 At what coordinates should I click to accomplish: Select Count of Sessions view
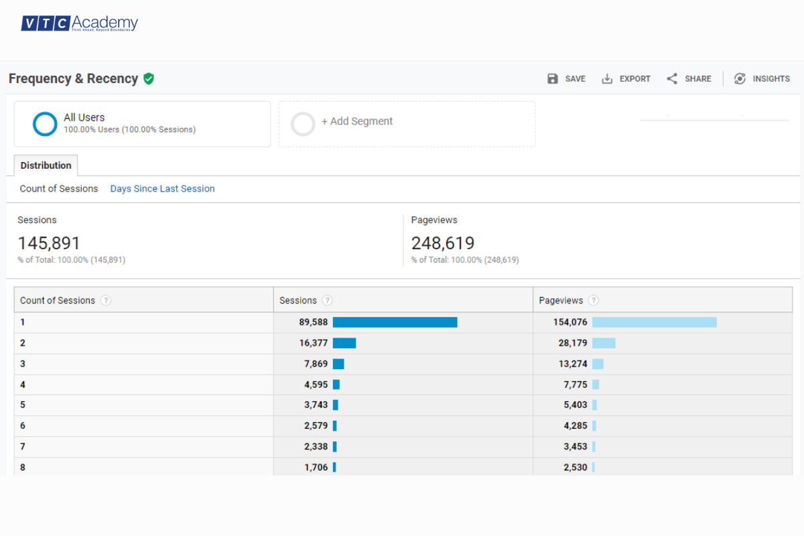(x=59, y=189)
